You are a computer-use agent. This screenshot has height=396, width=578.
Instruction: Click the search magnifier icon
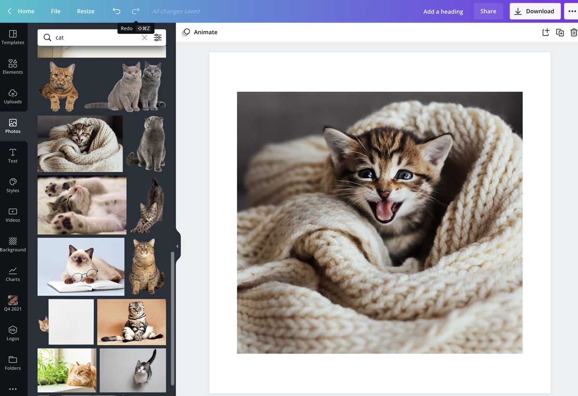[47, 38]
